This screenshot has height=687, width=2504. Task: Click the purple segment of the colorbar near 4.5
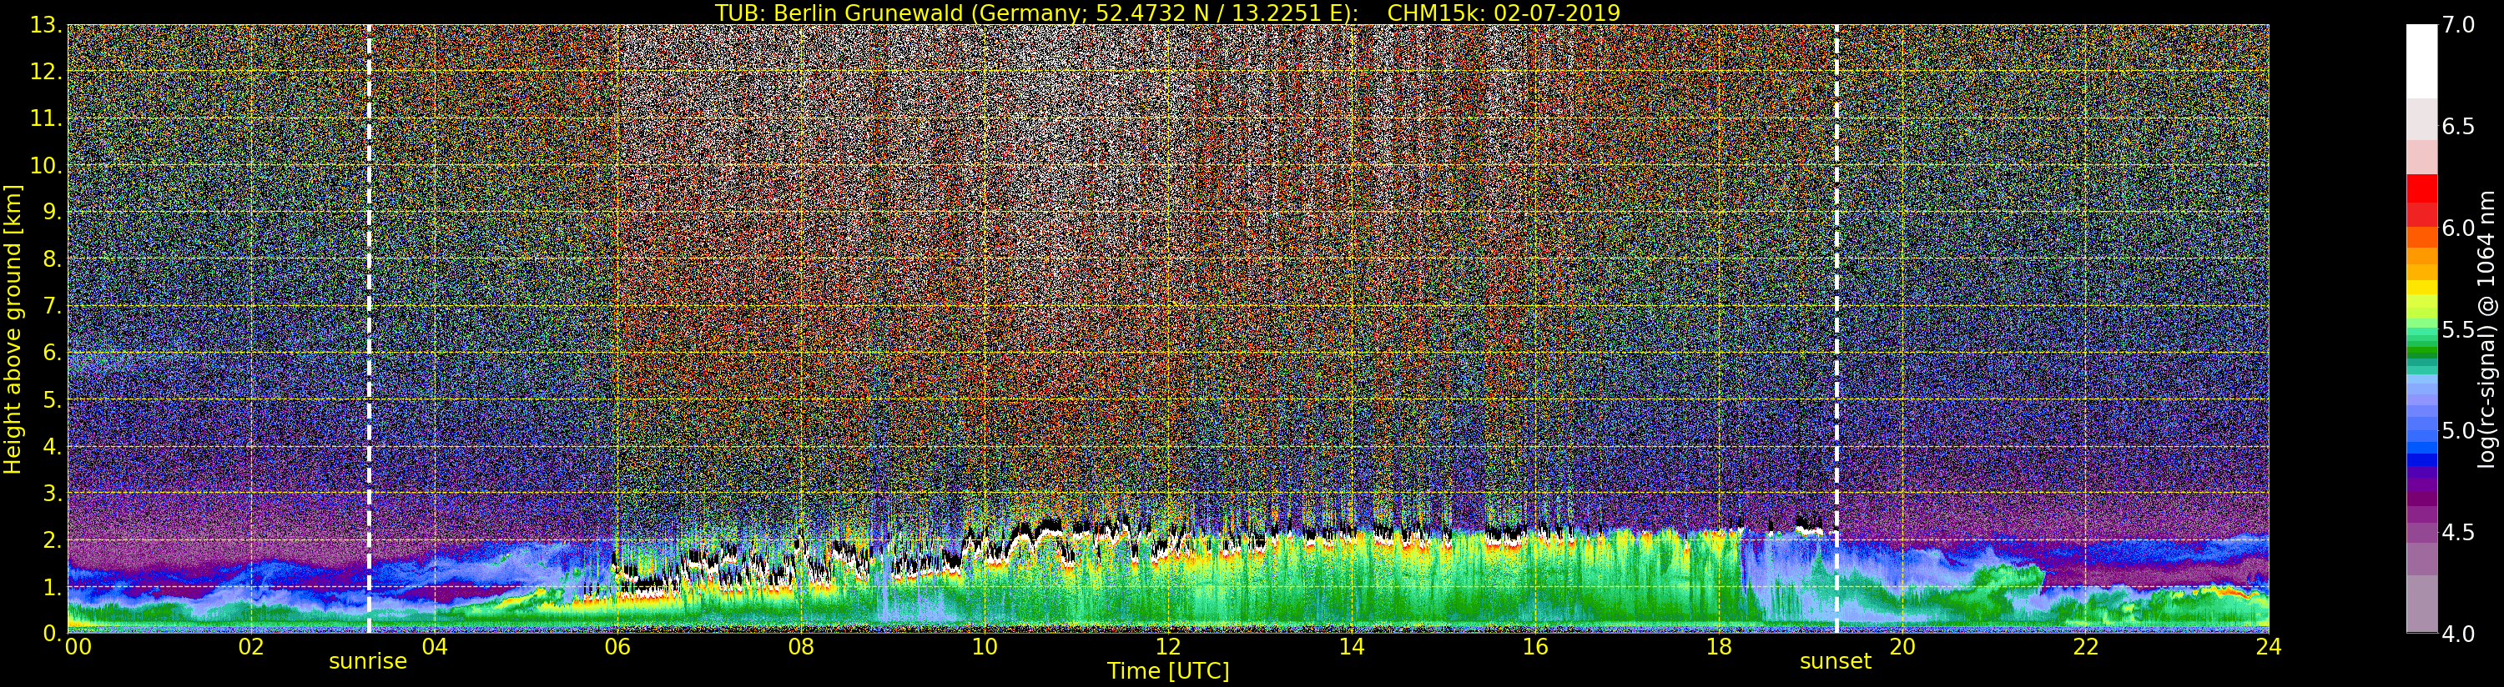point(2421,533)
